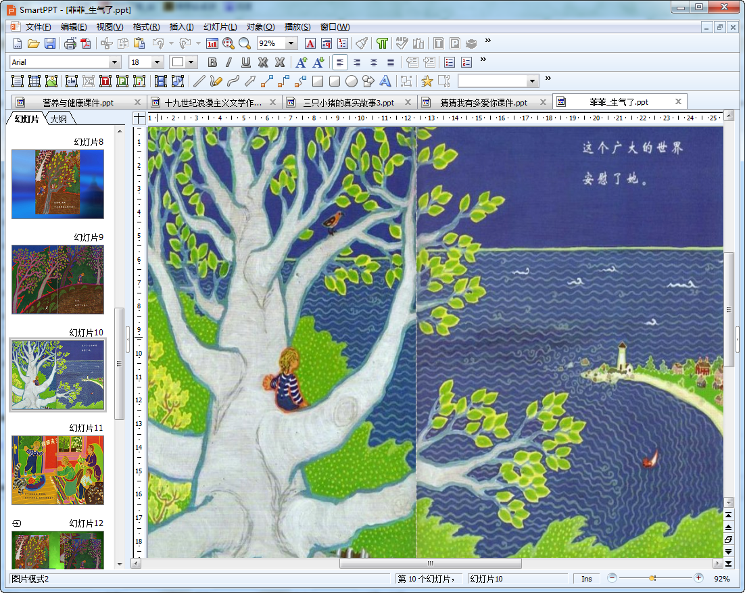This screenshot has width=745, height=593.
Task: Jump to last slide navigation arrow
Action: tap(728, 563)
